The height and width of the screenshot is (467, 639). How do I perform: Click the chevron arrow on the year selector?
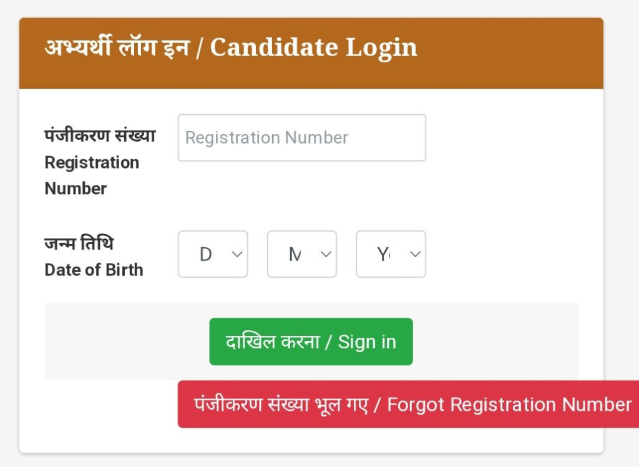(x=415, y=254)
